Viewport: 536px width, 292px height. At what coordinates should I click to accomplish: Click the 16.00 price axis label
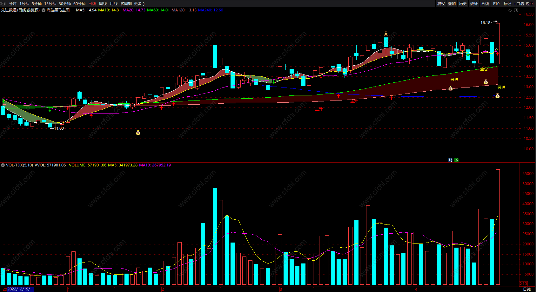pos(529,25)
